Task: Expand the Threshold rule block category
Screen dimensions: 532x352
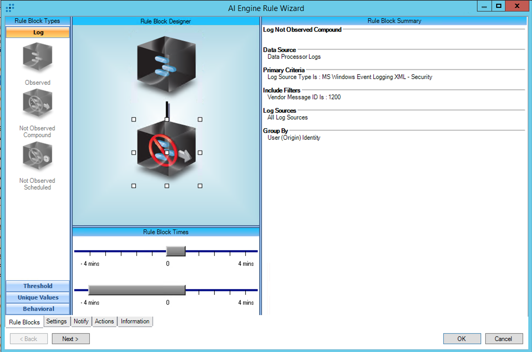Action: click(38, 286)
